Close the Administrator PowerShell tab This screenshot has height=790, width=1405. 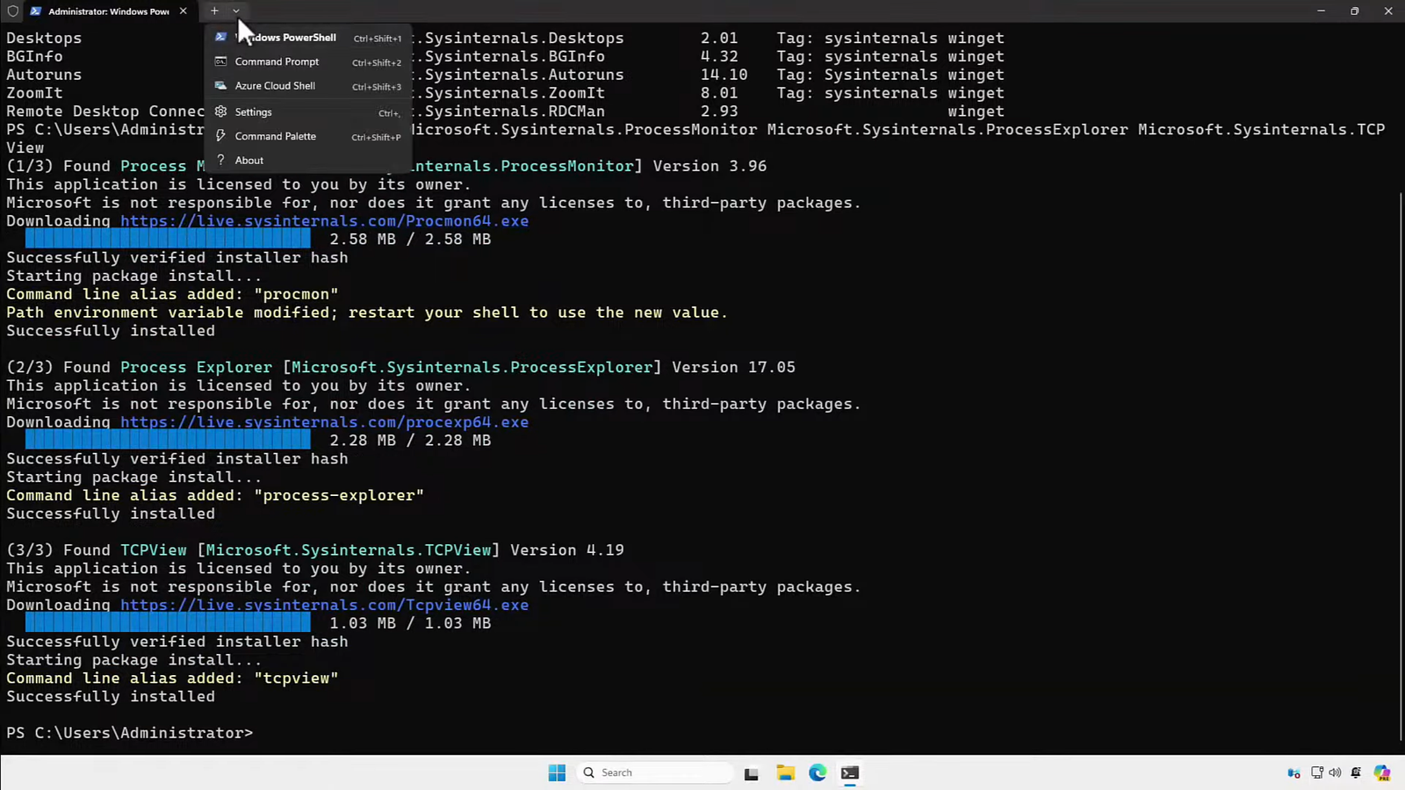tap(183, 11)
